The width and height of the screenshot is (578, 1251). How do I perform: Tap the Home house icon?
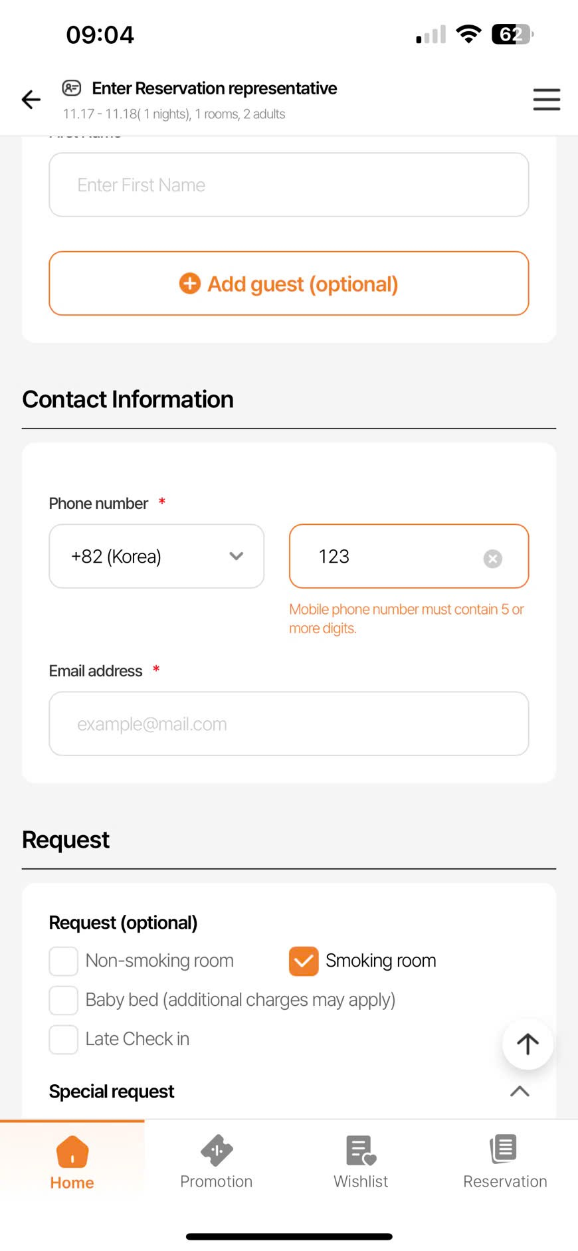tap(72, 1151)
